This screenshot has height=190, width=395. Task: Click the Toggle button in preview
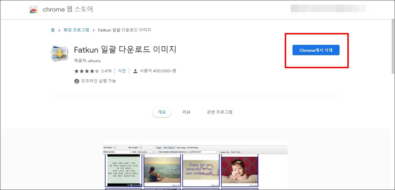[159, 147]
